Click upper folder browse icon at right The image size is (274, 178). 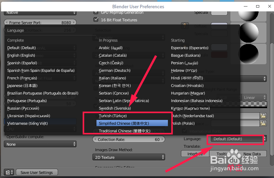coord(263,116)
